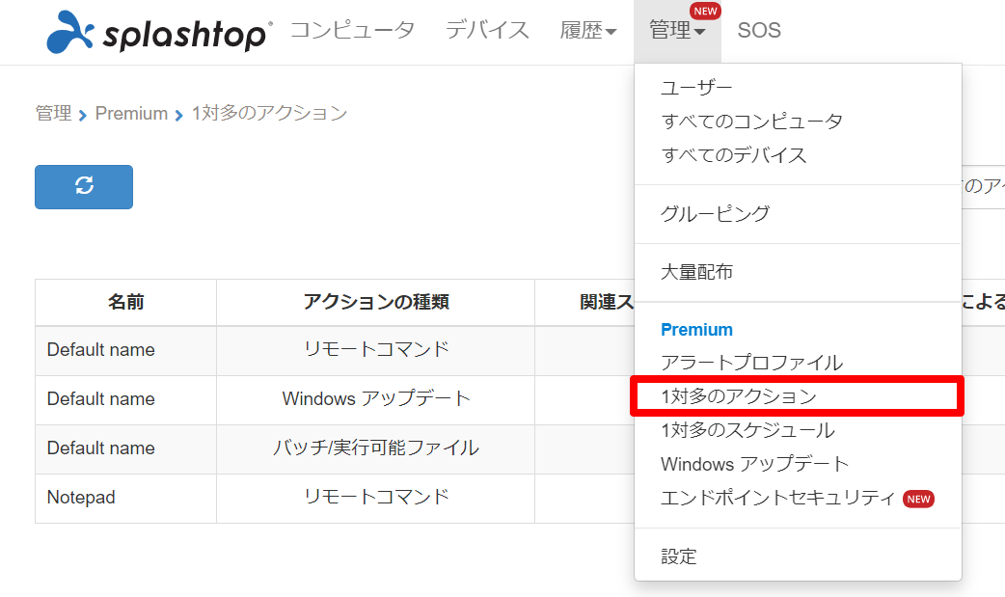Click the Premium section heading in menu
The height and width of the screenshot is (597, 1005).
[696, 330]
